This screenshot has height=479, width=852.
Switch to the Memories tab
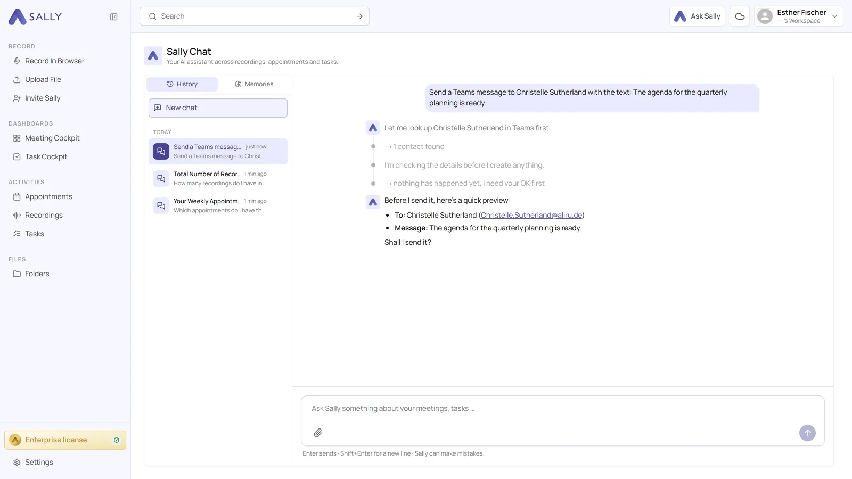coord(254,84)
